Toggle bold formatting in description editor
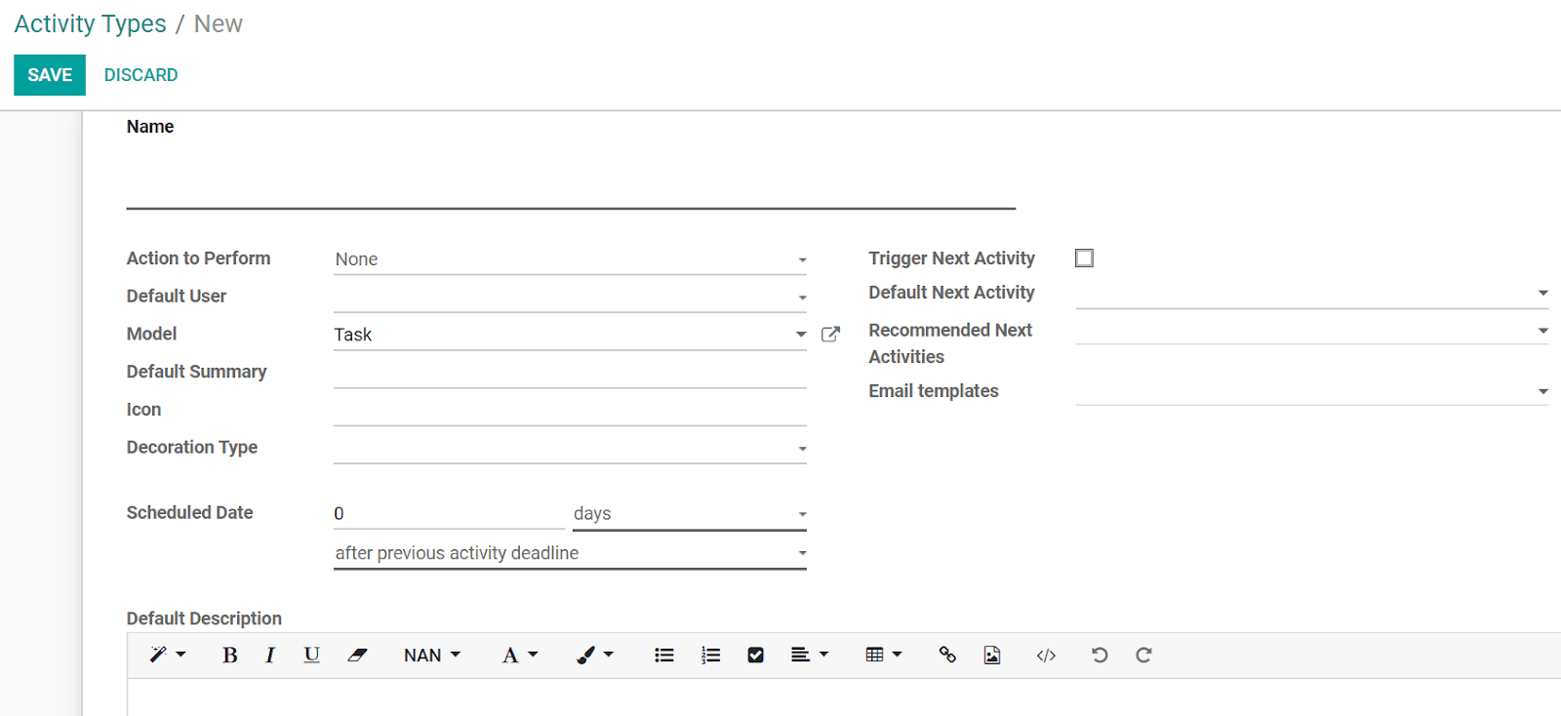The image size is (1561, 716). point(229,656)
